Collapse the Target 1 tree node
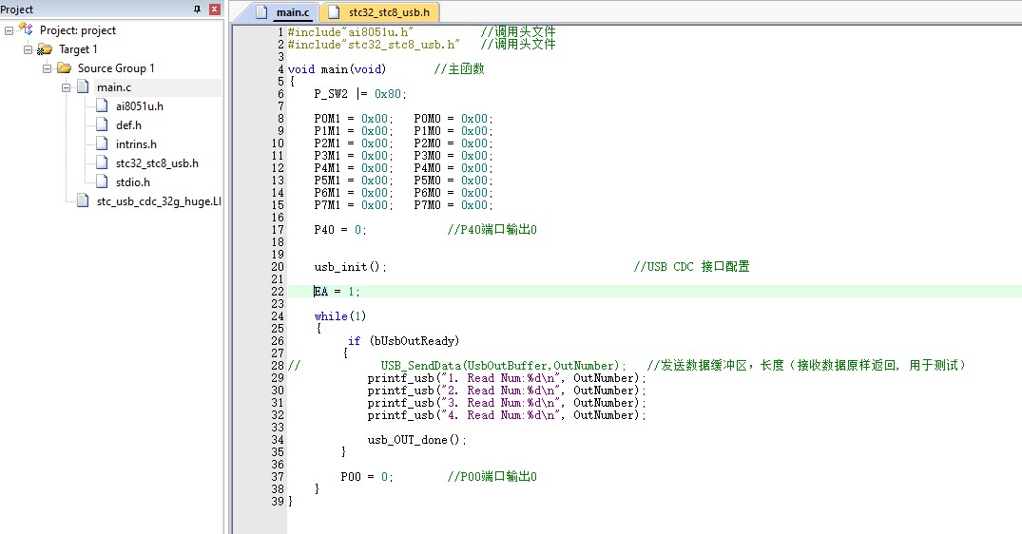 28,49
